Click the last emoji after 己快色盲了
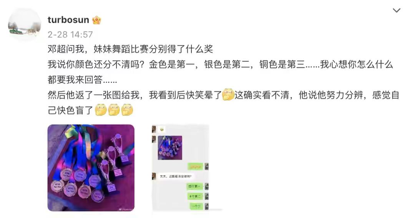The image size is (415, 218). coord(127,110)
